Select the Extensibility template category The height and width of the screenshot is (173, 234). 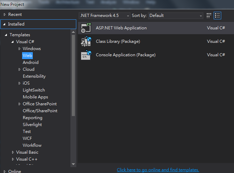[34, 76]
